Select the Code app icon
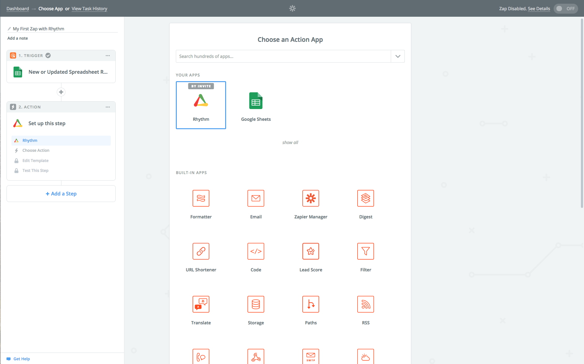Viewport: 584px width, 364px height. coord(256,251)
